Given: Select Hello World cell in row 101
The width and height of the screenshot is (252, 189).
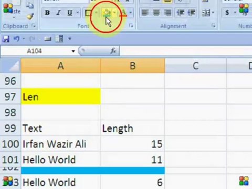Looking at the screenshot, I should pyautogui.click(x=60, y=160).
